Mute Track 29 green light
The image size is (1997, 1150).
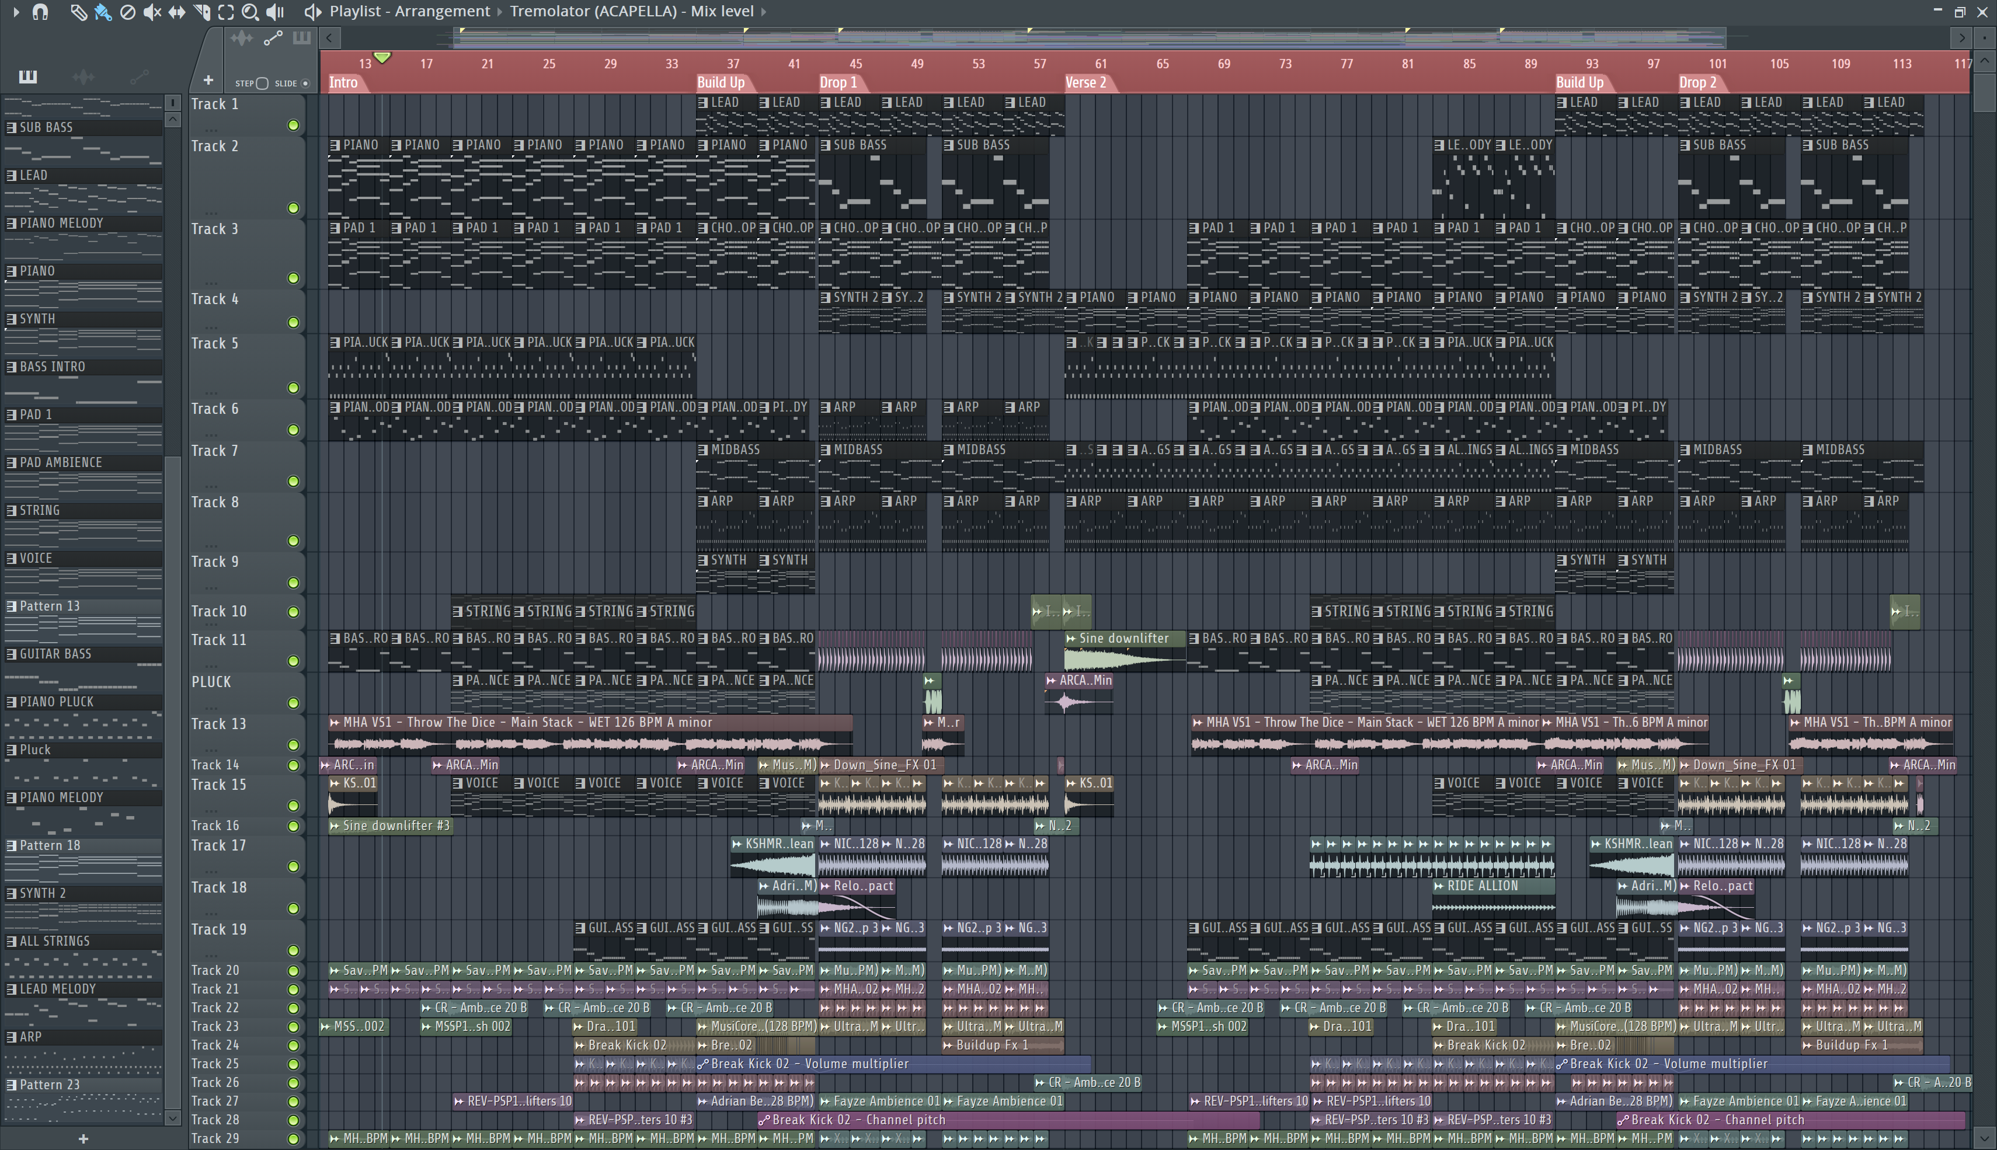[293, 1139]
